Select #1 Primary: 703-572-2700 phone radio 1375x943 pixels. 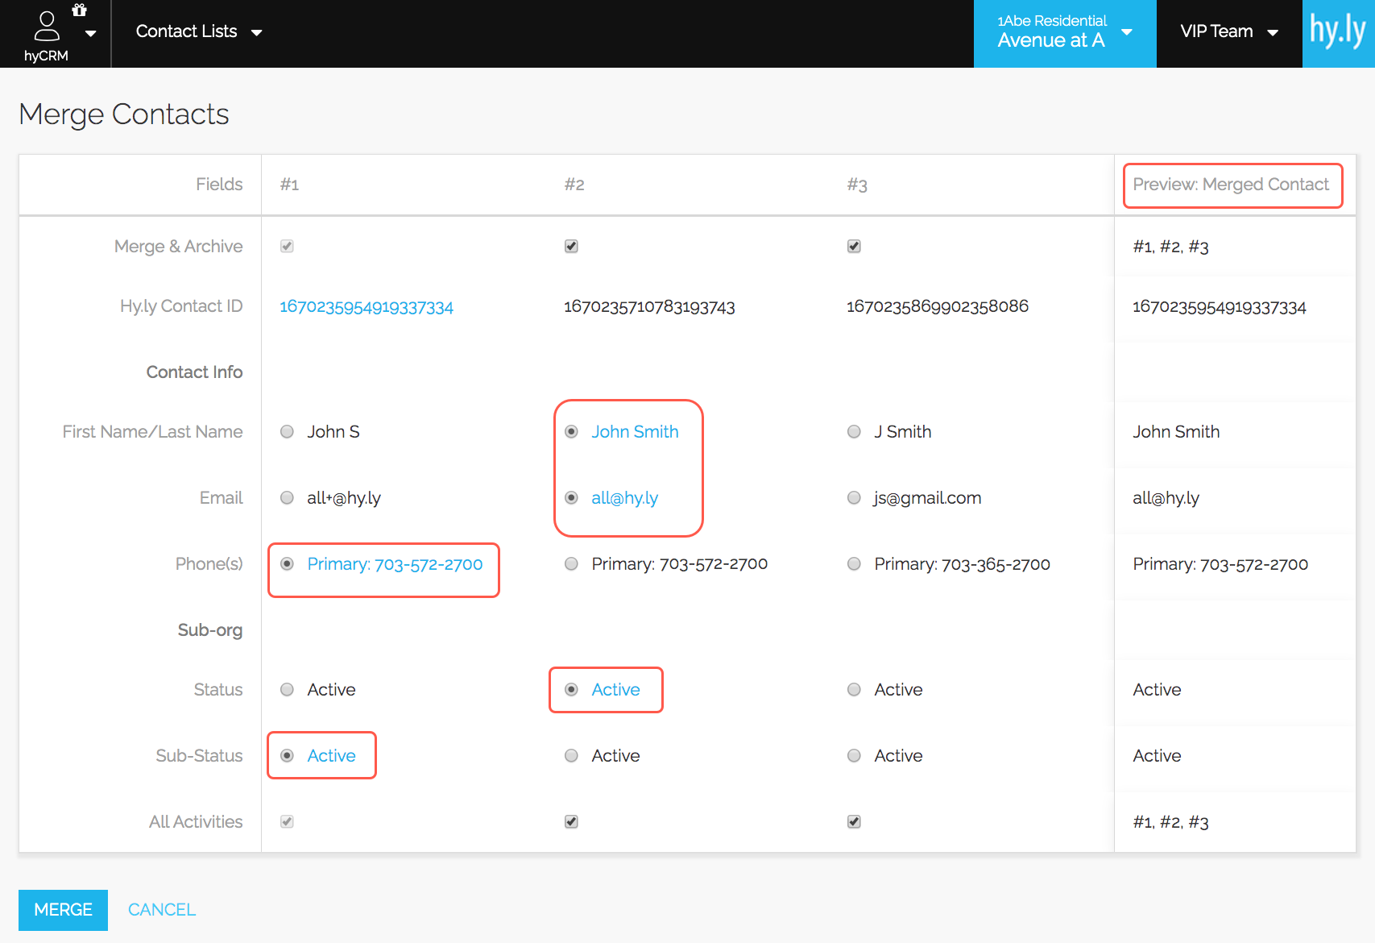pos(287,563)
